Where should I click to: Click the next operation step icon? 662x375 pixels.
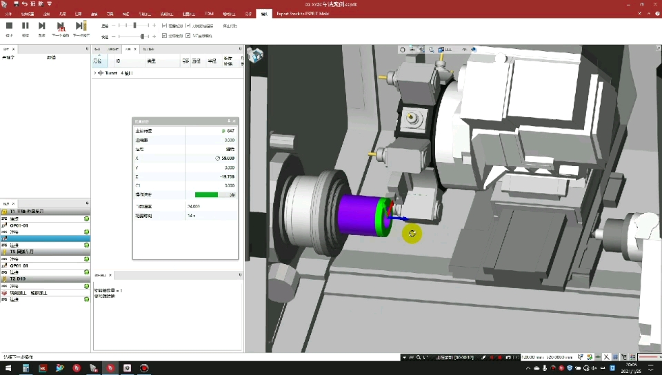pos(61,27)
